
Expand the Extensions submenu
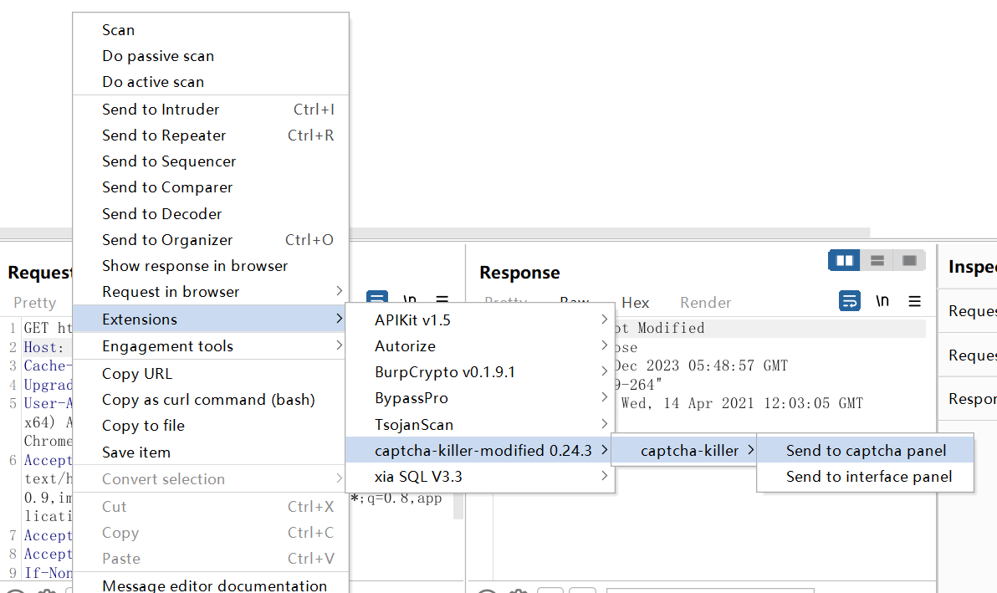(211, 319)
